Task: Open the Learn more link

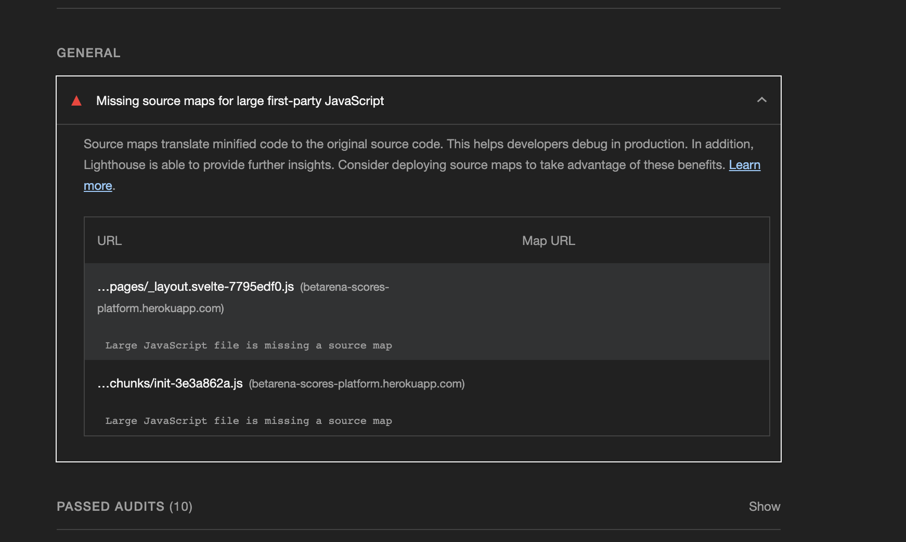Action: (x=745, y=165)
